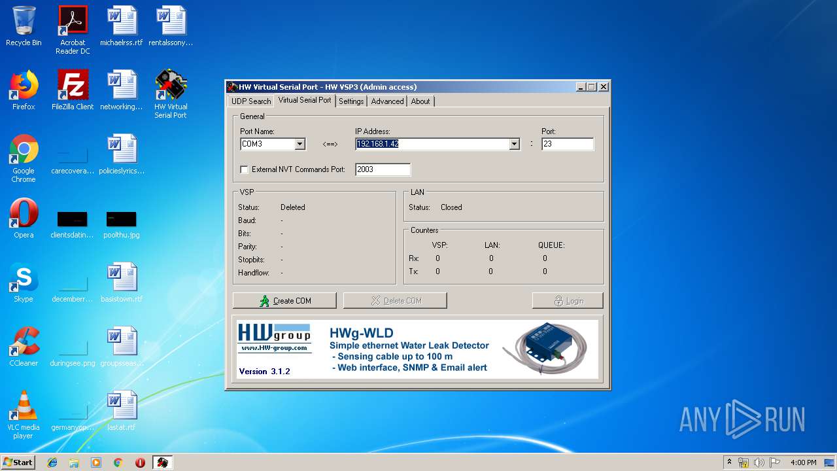
Task: Click the NVT port field showing 2003
Action: pos(383,169)
